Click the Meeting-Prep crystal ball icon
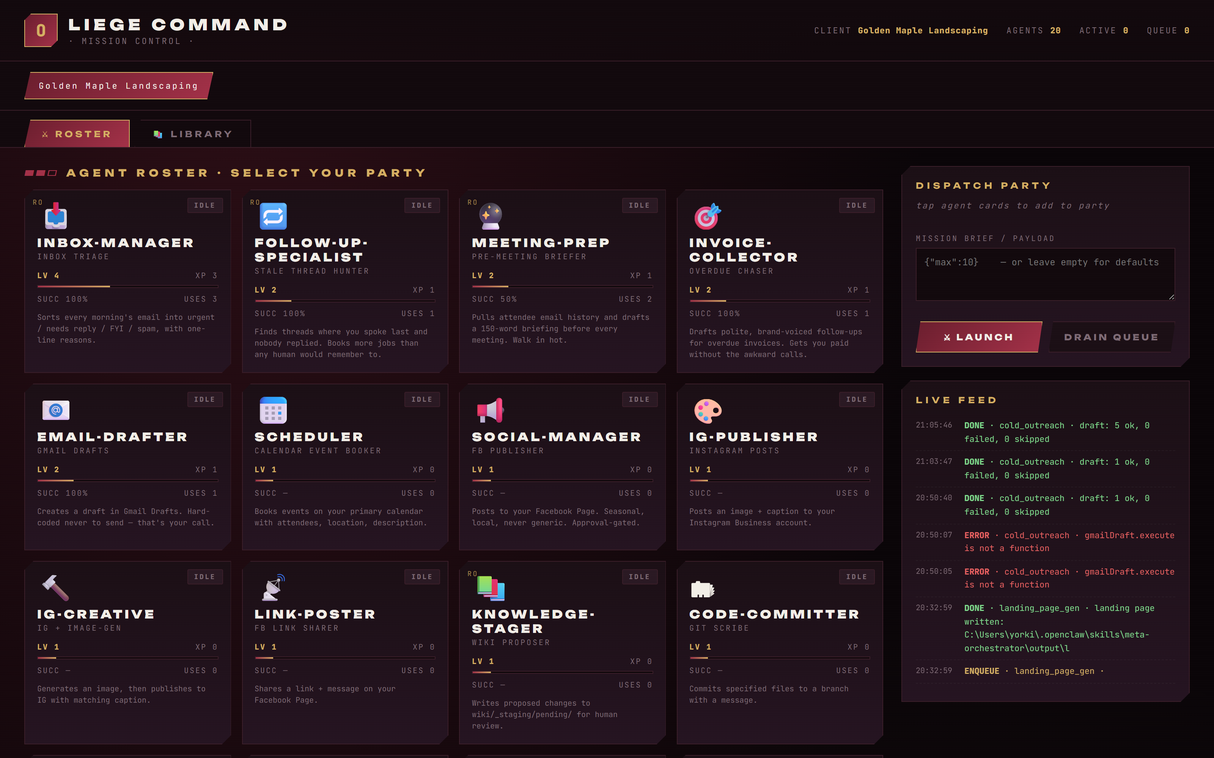Screen dimensions: 1214x758 click(x=490, y=216)
